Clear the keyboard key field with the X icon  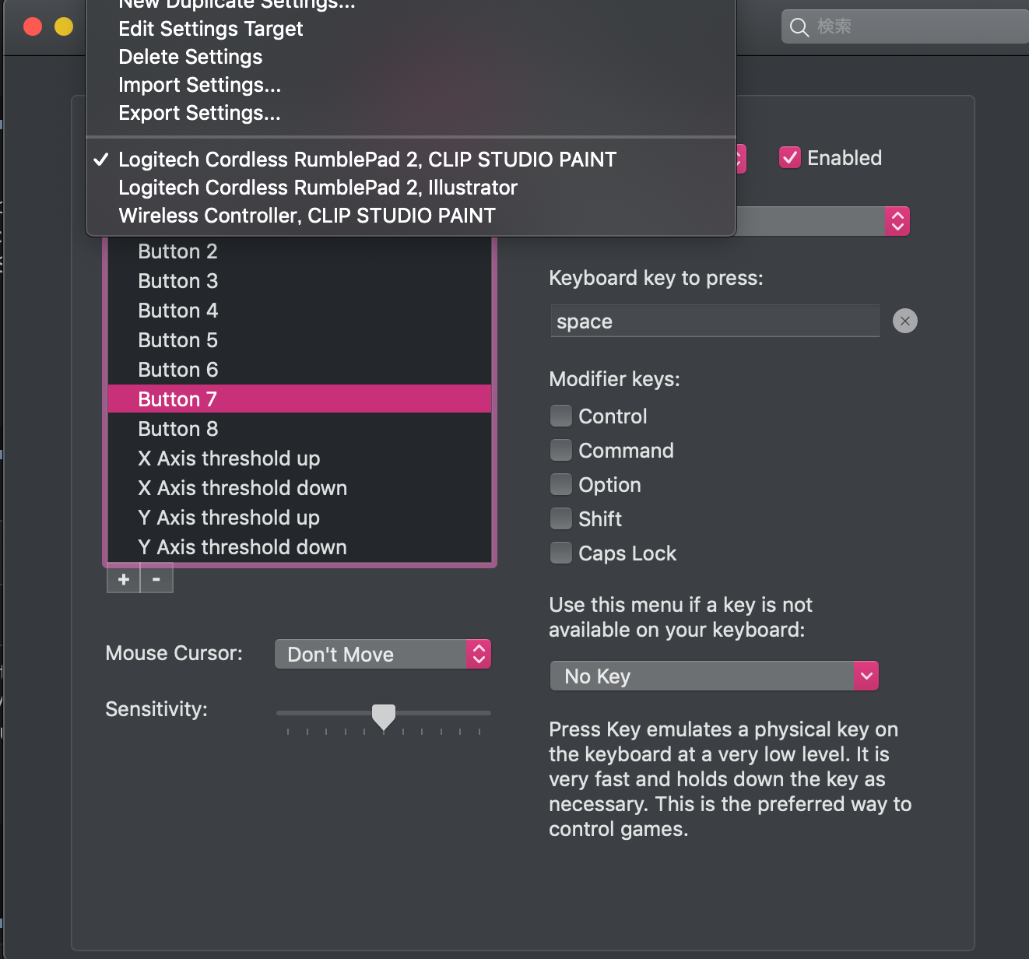(x=904, y=321)
